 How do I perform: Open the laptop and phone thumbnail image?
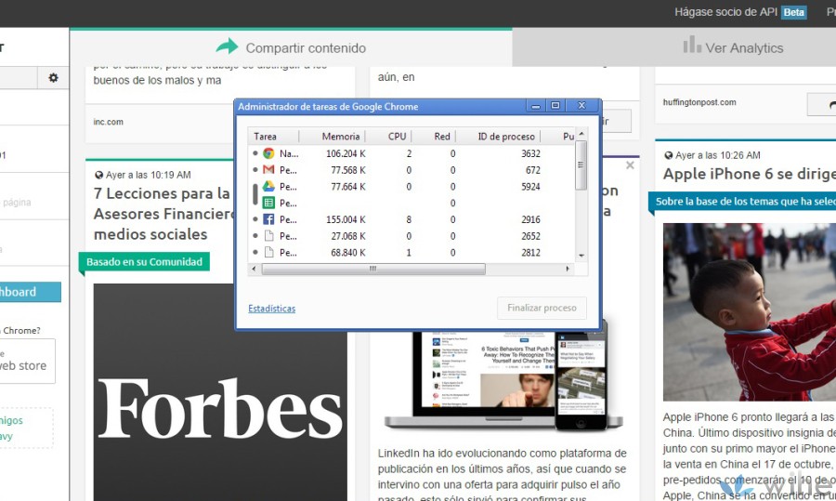503,380
